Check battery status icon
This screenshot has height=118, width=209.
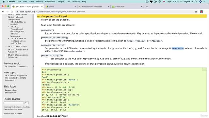click(x=169, y=2)
